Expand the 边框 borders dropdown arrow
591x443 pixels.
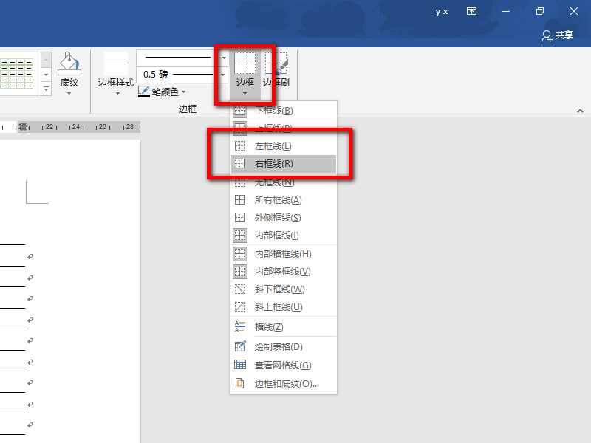[245, 93]
